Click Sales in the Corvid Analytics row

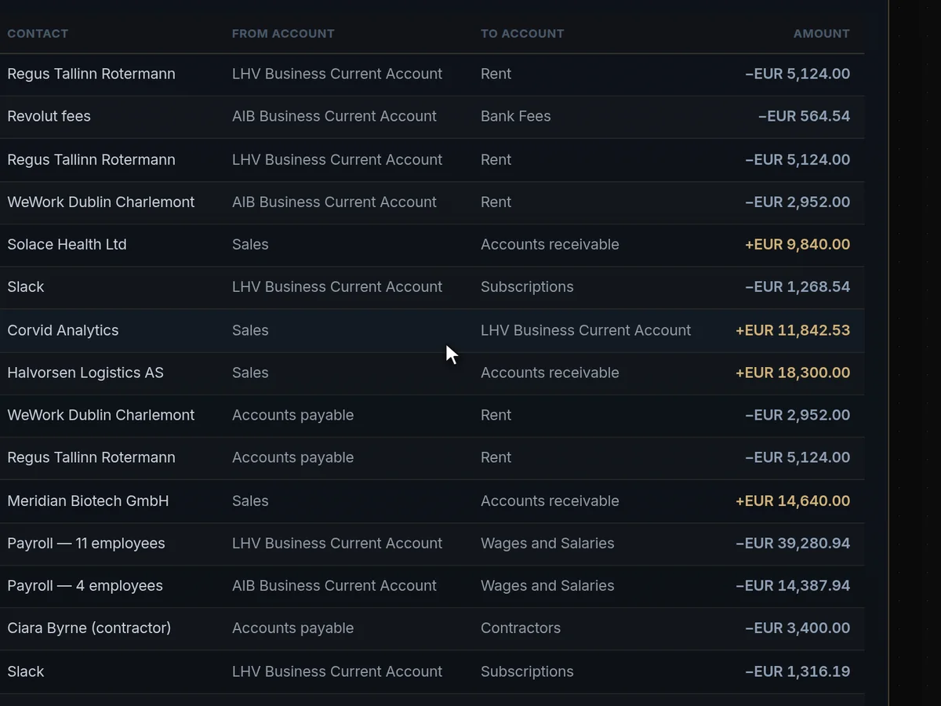(x=250, y=330)
